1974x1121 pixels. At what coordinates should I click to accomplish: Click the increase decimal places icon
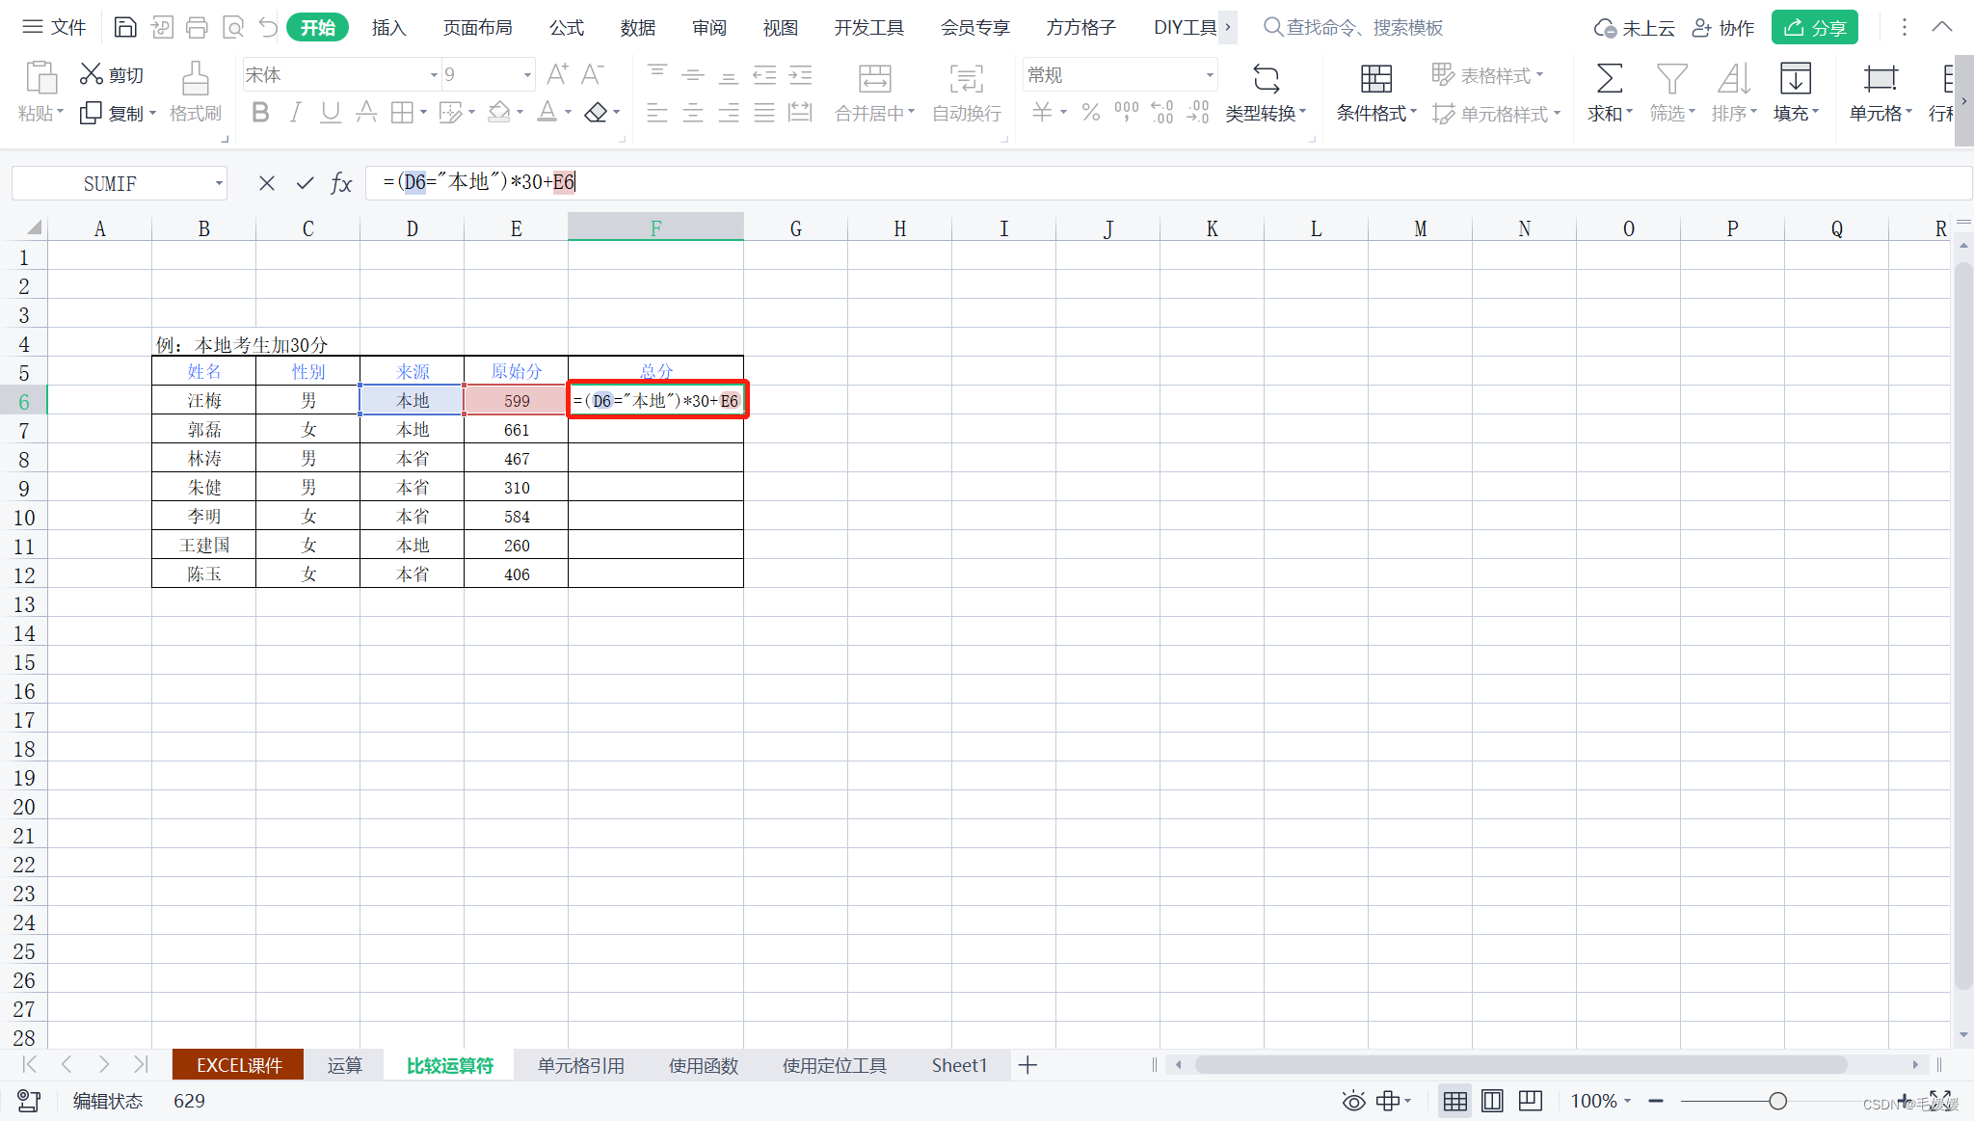click(1162, 113)
